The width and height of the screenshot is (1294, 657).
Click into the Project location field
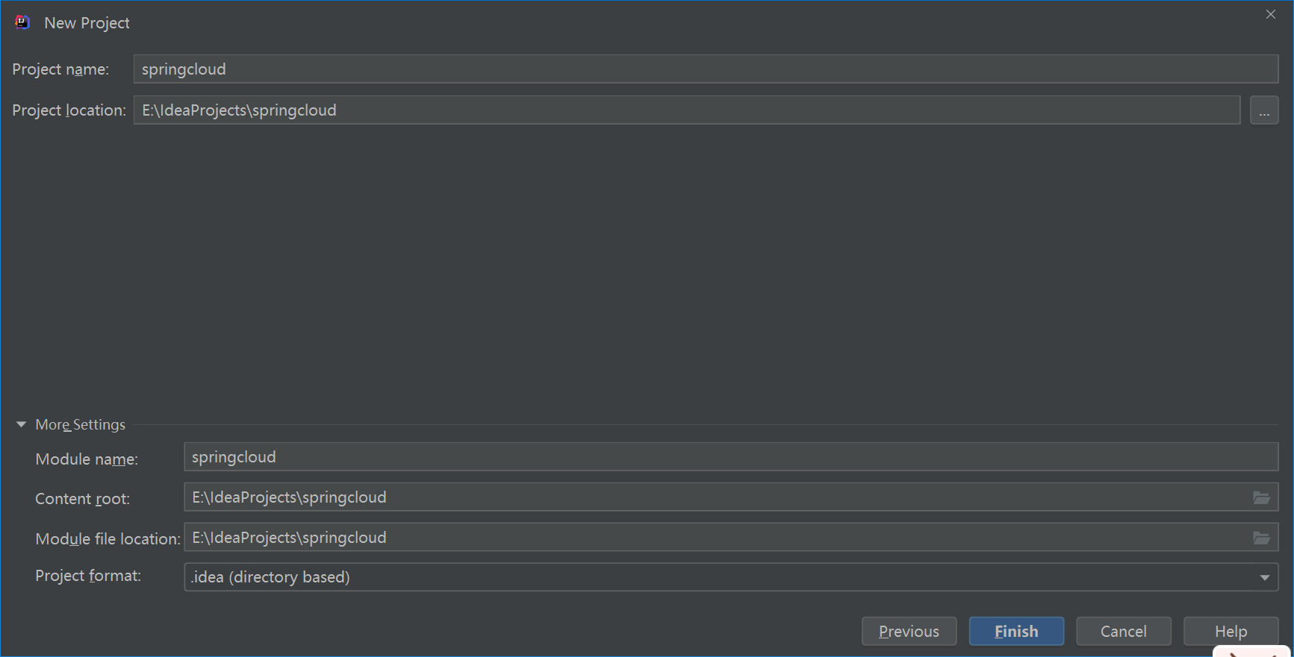click(x=685, y=110)
